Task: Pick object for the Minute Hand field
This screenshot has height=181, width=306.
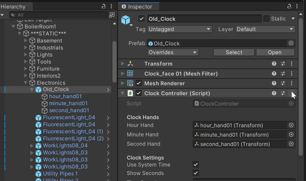Action: (291, 134)
